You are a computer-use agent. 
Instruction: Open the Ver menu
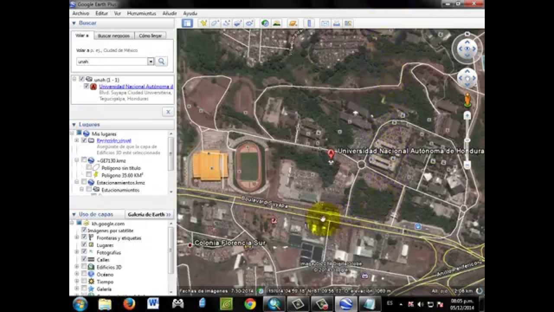(117, 13)
